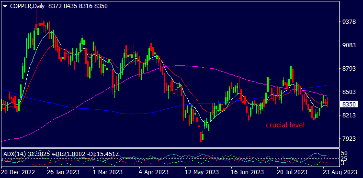Click the 8793 price axis label
The width and height of the screenshot is (363, 178).
349,69
